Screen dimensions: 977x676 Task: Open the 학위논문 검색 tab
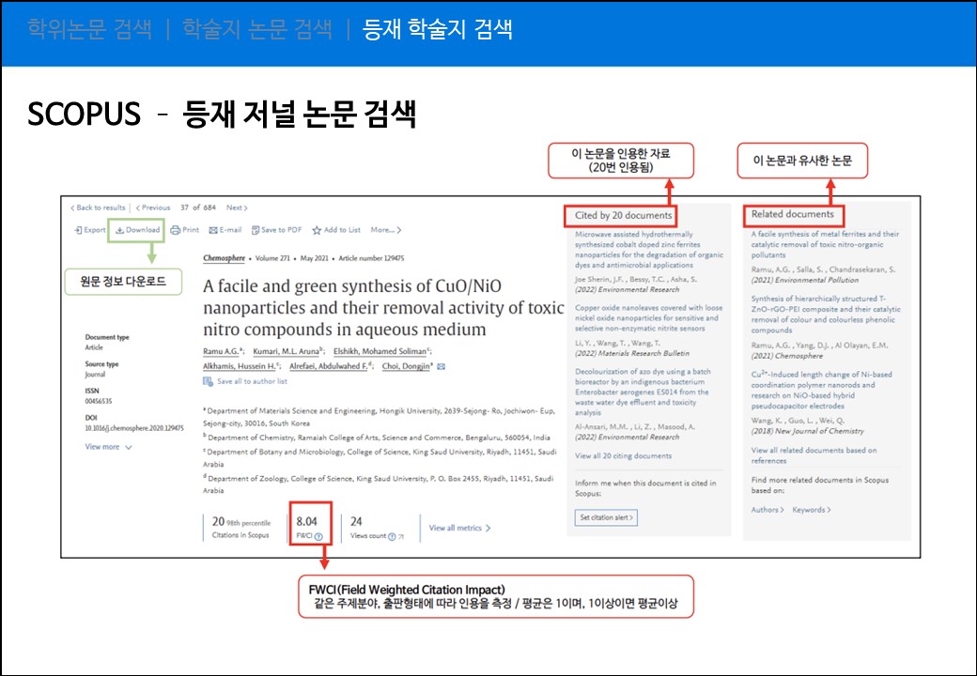pos(90,29)
